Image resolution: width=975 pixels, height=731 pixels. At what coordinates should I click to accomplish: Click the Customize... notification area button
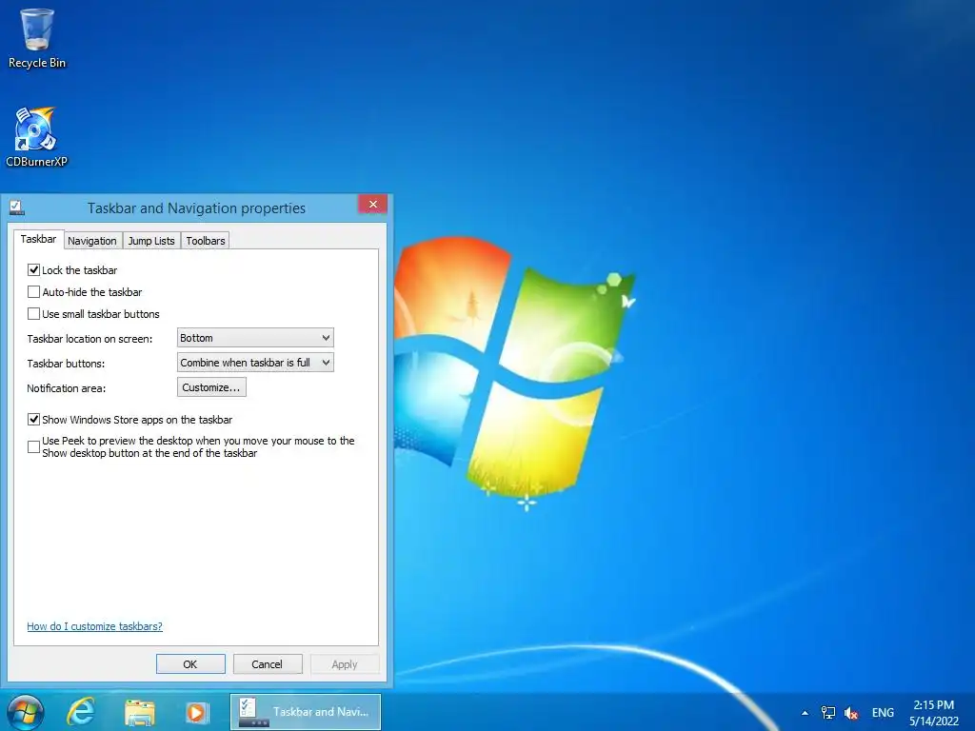pos(211,387)
